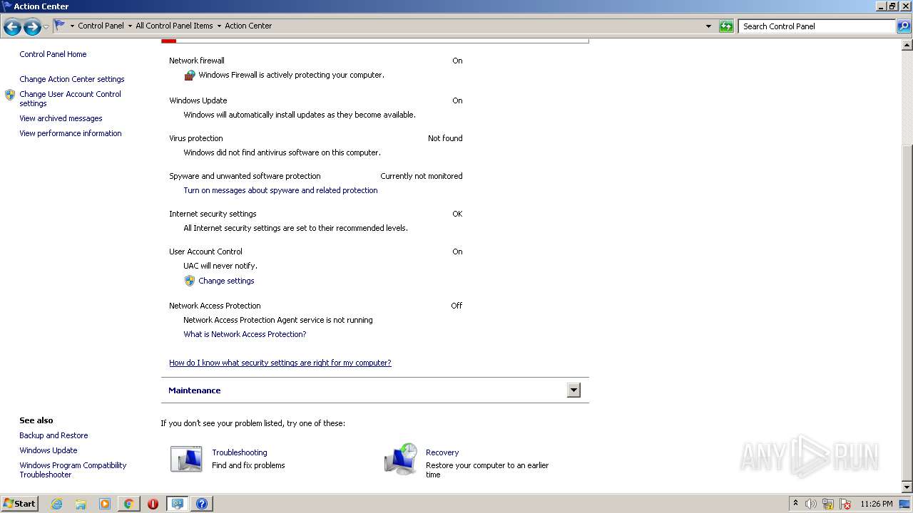Click the Start button
Screen dimensions: 913x513
coord(19,504)
